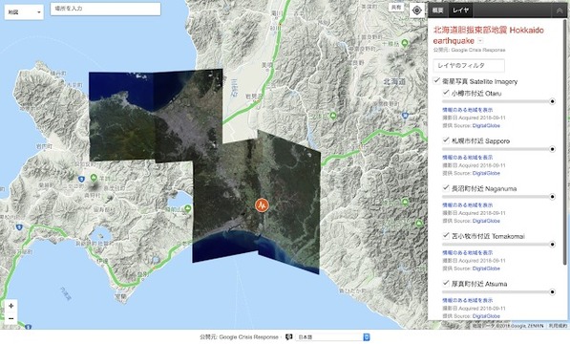Click the green park marker near 十勝岳
The image size is (570, 344).
pyautogui.click(x=405, y=43)
